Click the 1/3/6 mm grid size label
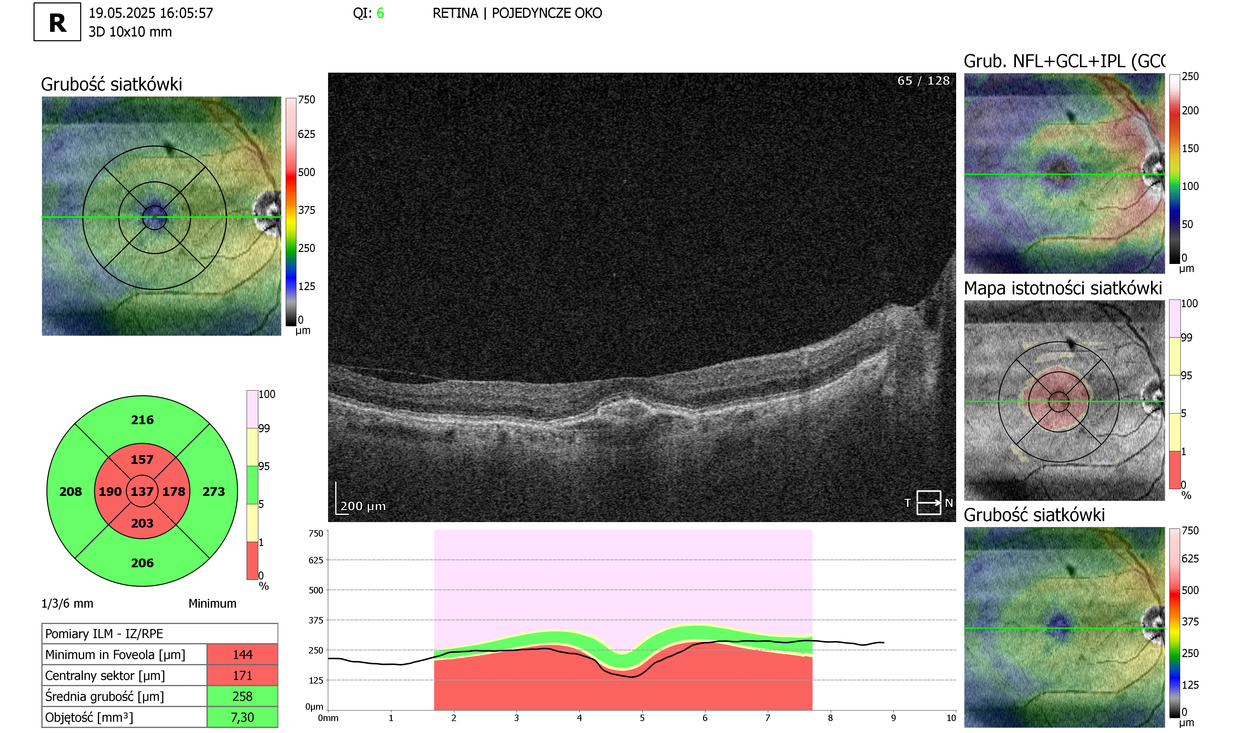 [67, 603]
